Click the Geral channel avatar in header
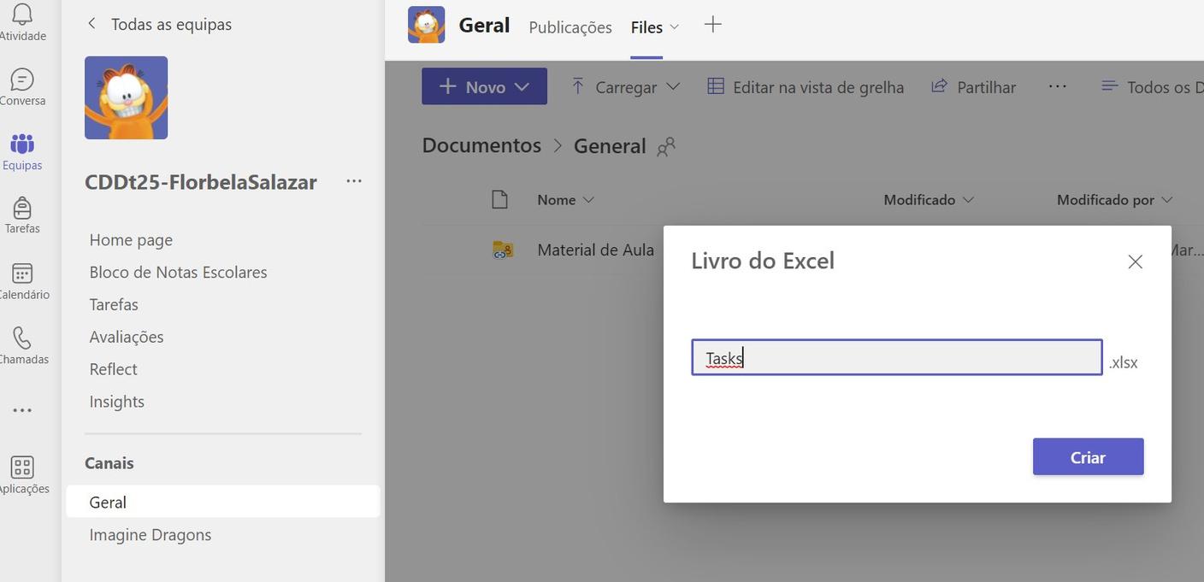Image resolution: width=1204 pixels, height=582 pixels. (x=426, y=25)
